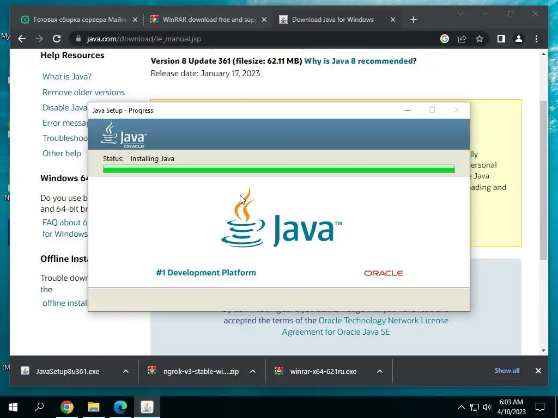The width and height of the screenshot is (558, 418).
Task: Show hidden system tray icons
Action: tap(461, 407)
